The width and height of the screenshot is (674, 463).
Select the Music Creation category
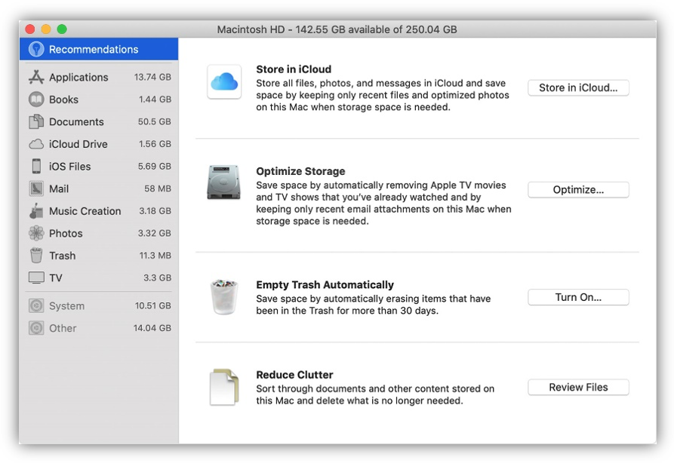click(99, 211)
